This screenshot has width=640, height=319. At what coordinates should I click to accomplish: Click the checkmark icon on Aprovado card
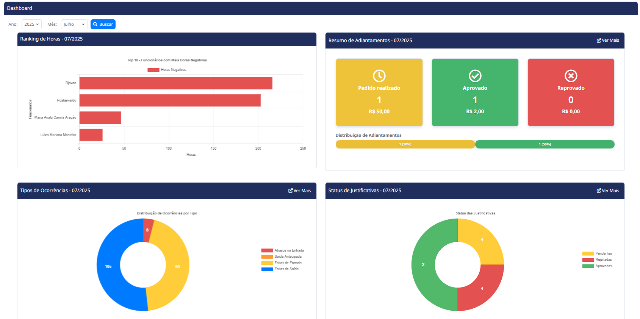coord(475,76)
